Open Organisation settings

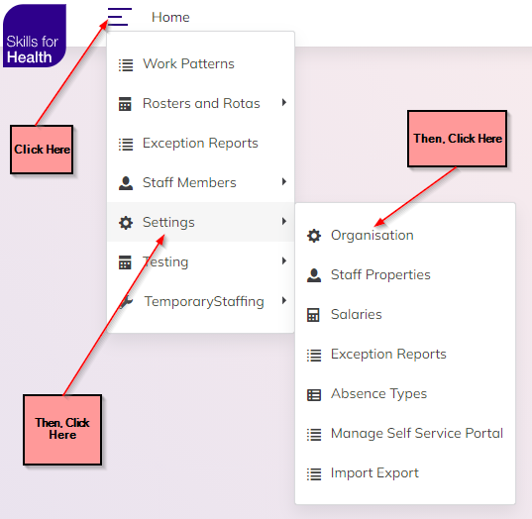coord(405,236)
